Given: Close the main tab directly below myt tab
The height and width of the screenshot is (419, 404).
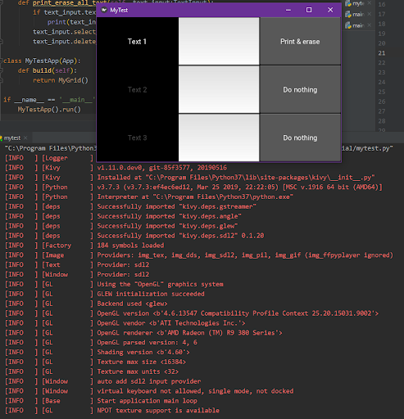Looking at the screenshot, I should pos(369,14).
